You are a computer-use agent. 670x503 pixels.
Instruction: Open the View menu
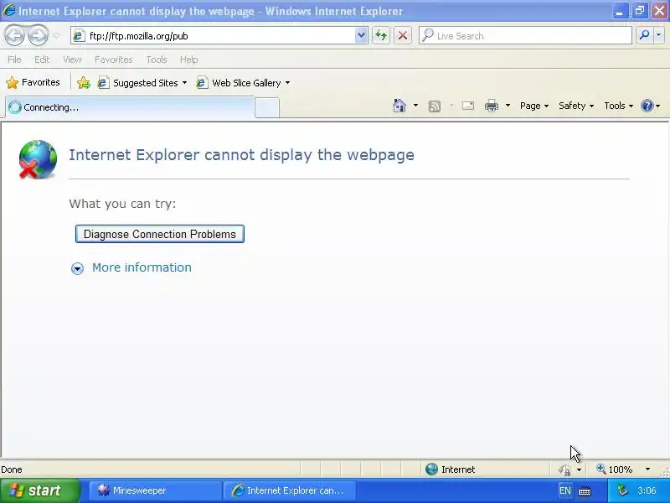[72, 60]
